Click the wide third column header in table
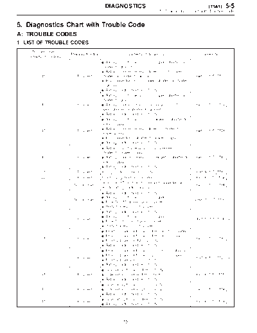The height and width of the screenshot is (333, 257). coord(145,55)
